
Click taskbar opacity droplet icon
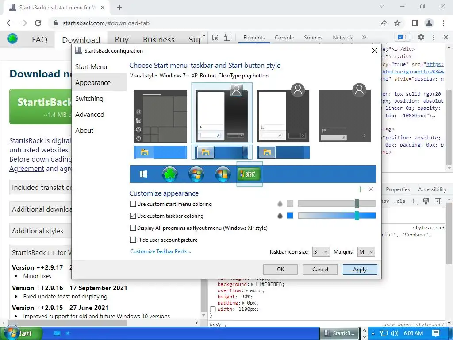click(280, 216)
